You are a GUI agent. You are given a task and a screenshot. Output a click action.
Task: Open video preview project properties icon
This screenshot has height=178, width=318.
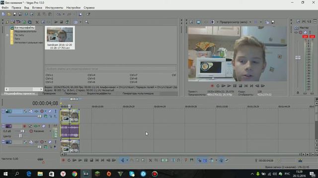pos(191,22)
